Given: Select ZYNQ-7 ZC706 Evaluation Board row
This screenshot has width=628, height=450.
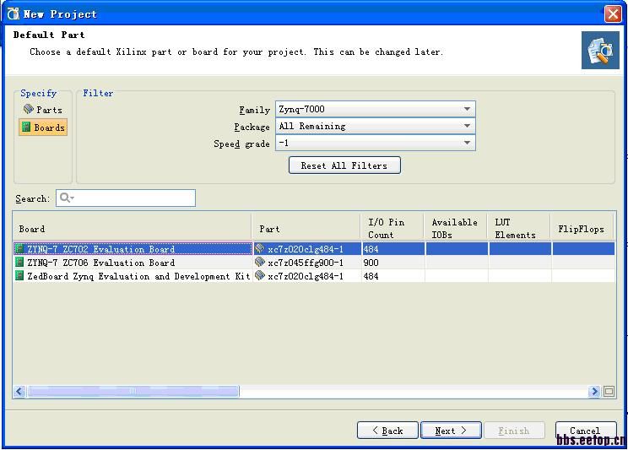Looking at the screenshot, I should pos(314,263).
